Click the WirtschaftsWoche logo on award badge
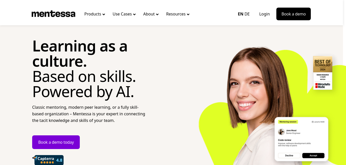This screenshot has height=165, width=346. [323, 85]
